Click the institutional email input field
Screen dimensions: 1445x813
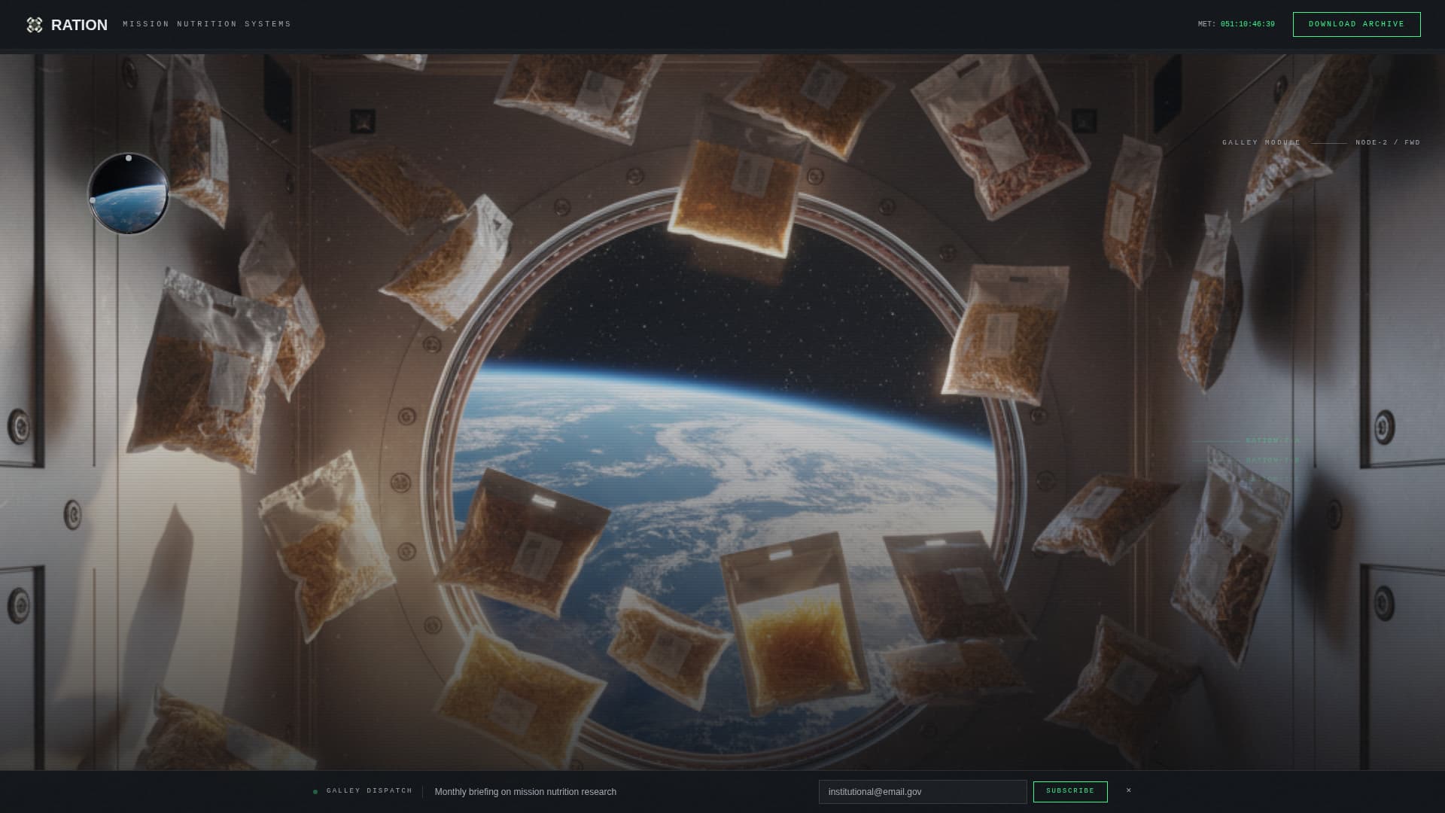[x=922, y=792]
